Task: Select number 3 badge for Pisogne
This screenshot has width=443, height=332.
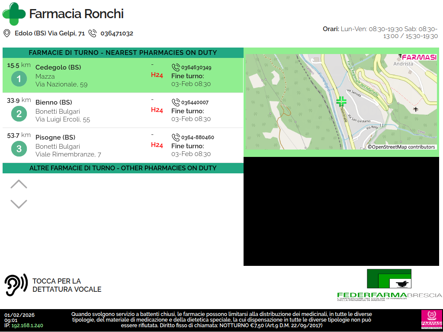Action: (19, 149)
